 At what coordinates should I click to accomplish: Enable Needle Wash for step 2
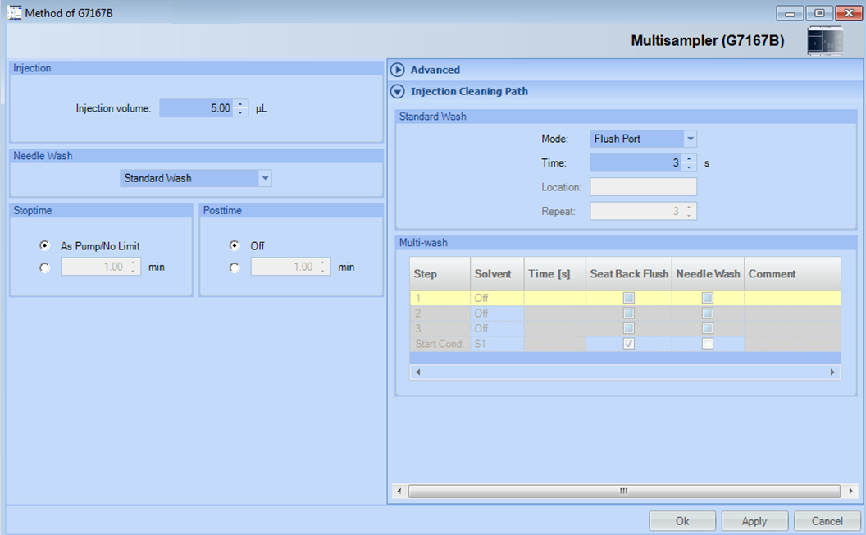[x=707, y=313]
